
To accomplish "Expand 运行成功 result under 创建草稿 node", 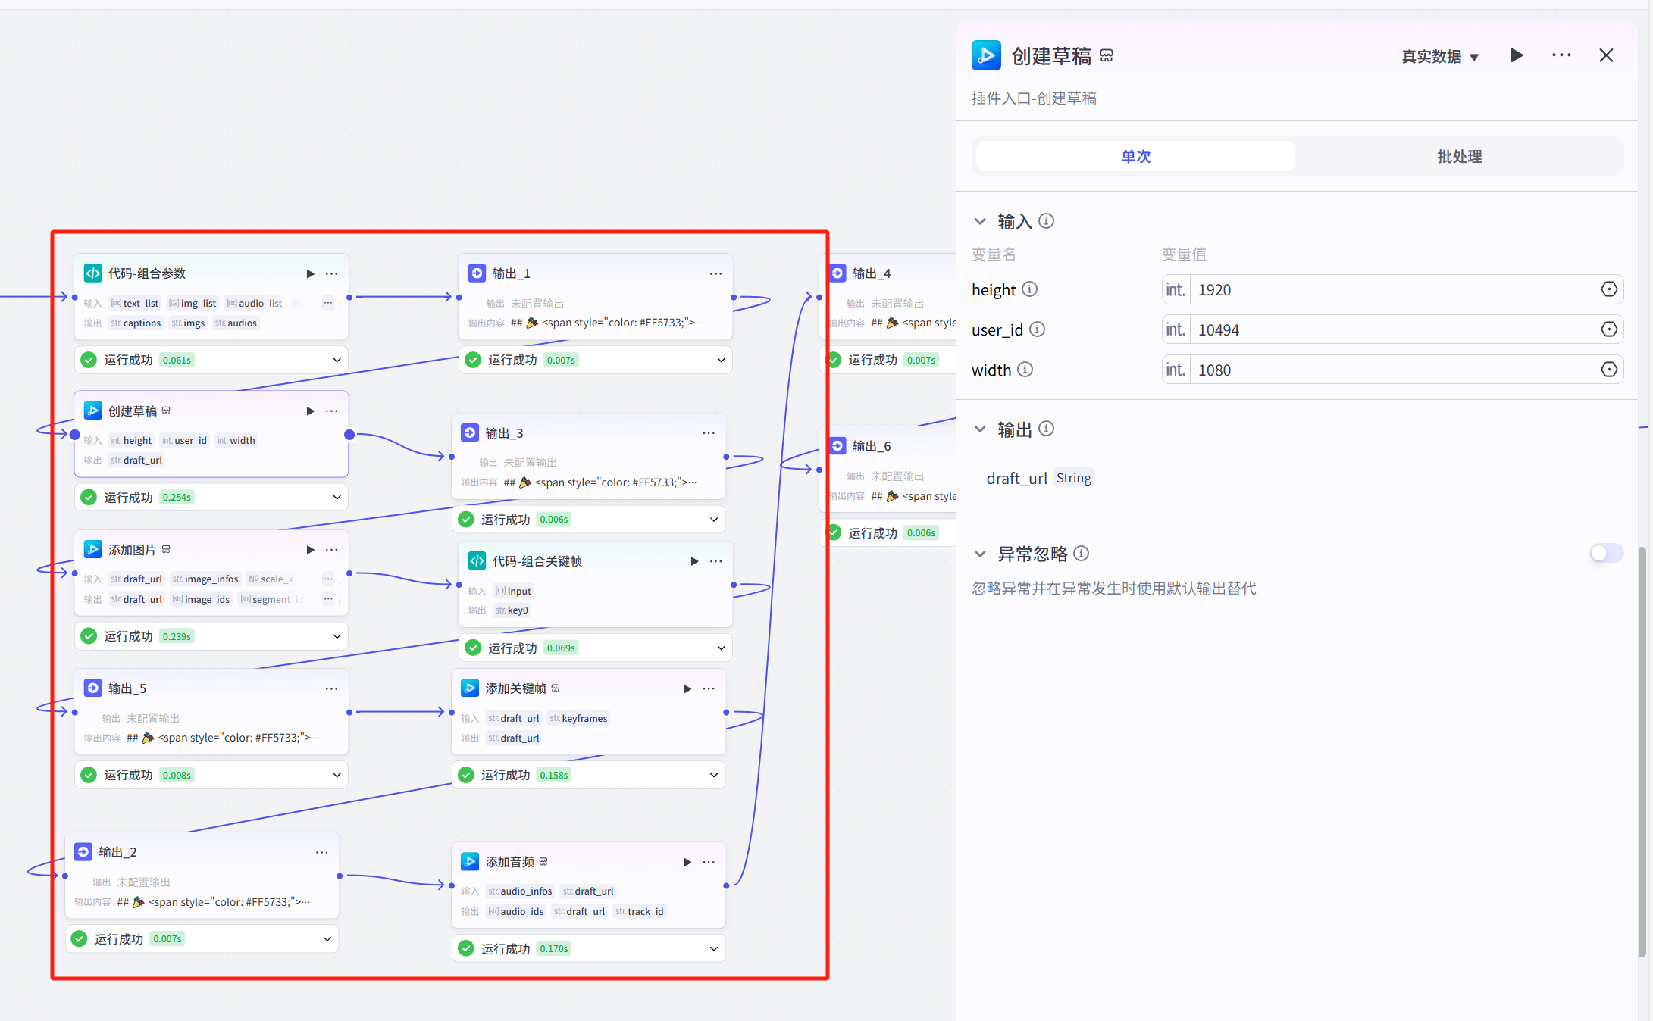I will tap(337, 498).
